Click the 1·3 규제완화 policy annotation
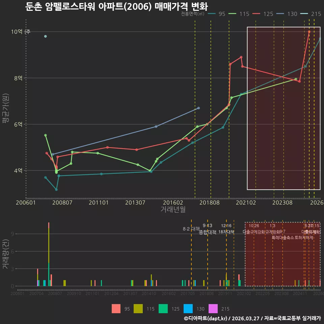The width and height of the screenshot is (324, 324). 273,229
